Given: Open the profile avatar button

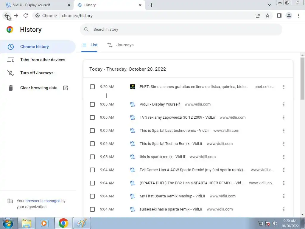Looking at the screenshot, I should 289,16.
